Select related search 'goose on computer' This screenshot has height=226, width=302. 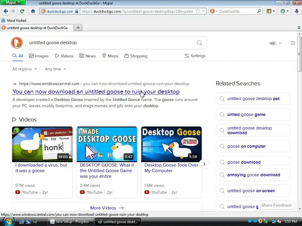click(253, 146)
